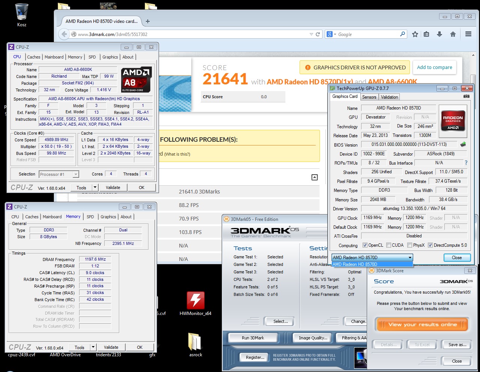This screenshot has height=372, width=480.
Task: Open the URL history dropdown arrow
Action: (x=311, y=34)
